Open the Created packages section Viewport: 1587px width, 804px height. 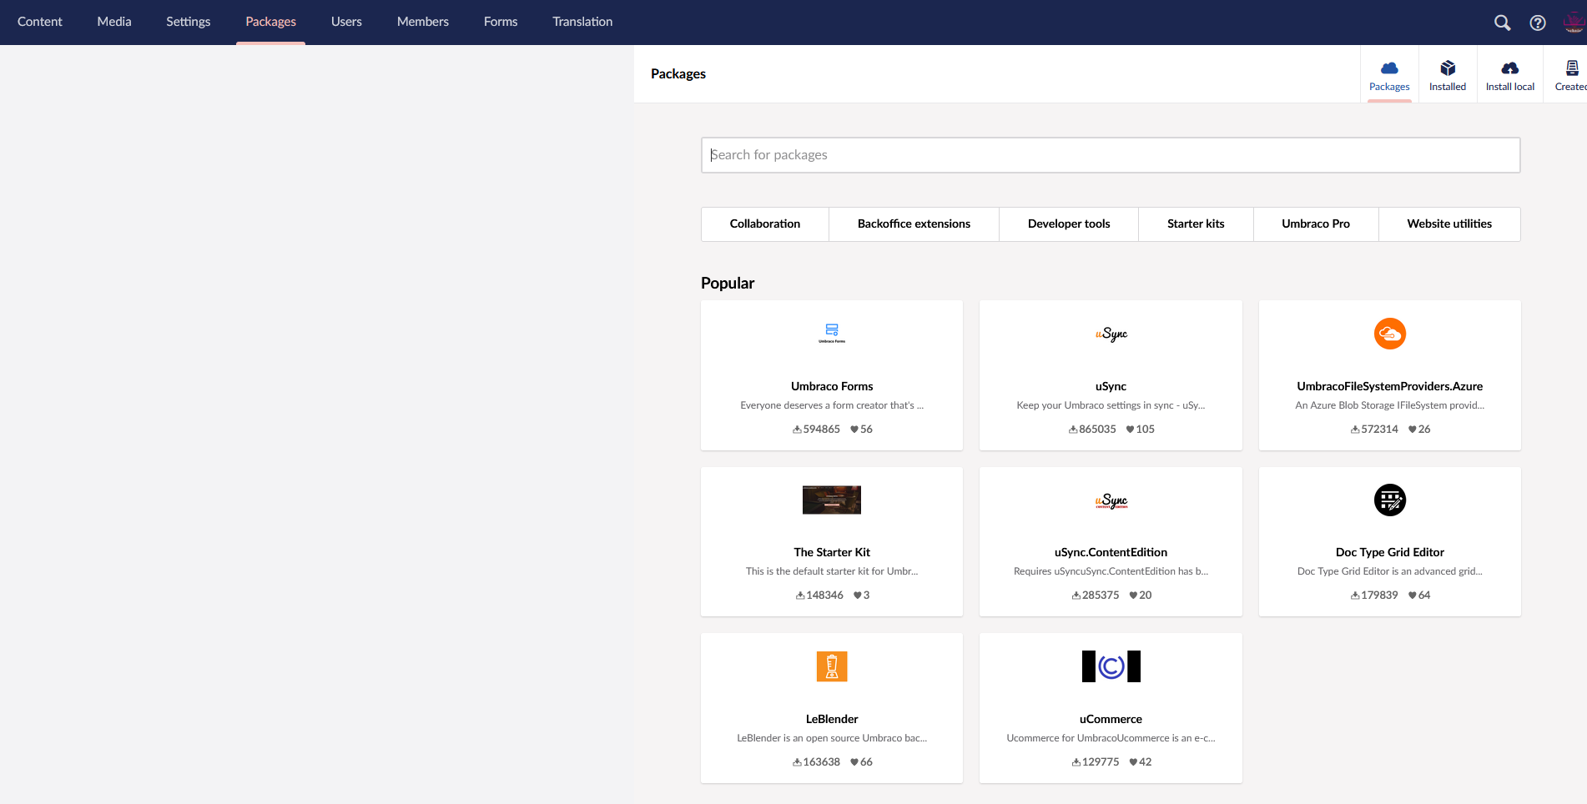[1571, 73]
